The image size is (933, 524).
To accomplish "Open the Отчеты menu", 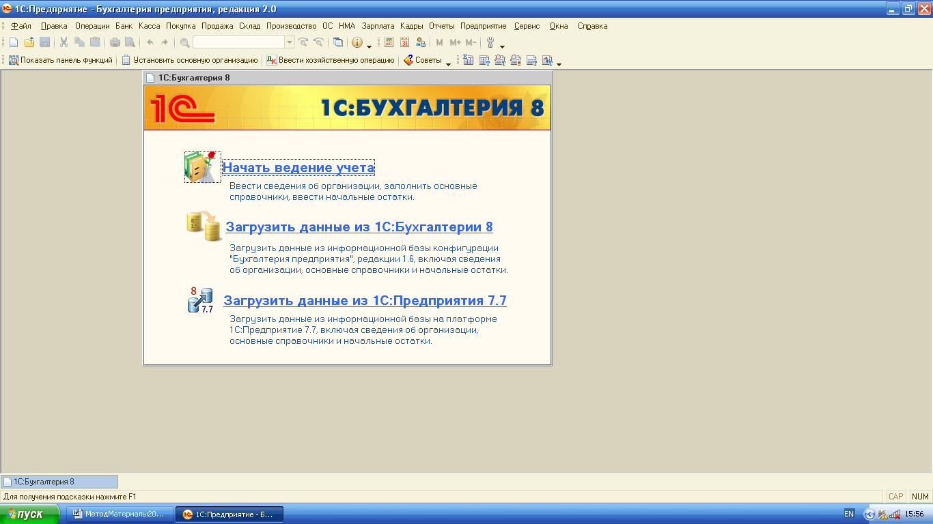I will tap(442, 26).
